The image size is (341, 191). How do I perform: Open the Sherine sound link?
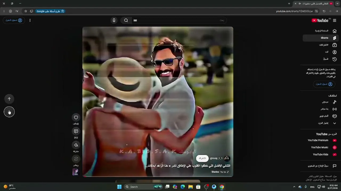(x=220, y=172)
